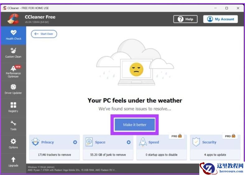Open the Health Check section
The height and width of the screenshot is (175, 245).
pyautogui.click(x=13, y=35)
